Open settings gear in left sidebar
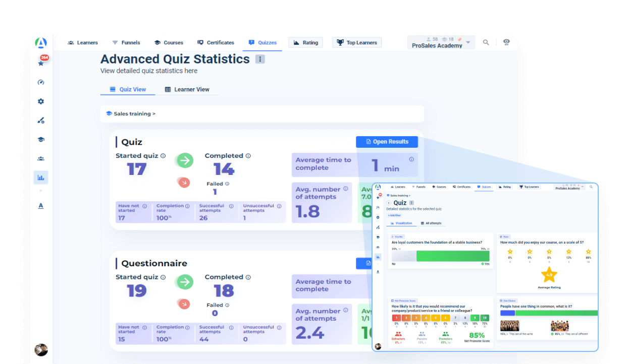The image size is (629, 364). (41, 101)
